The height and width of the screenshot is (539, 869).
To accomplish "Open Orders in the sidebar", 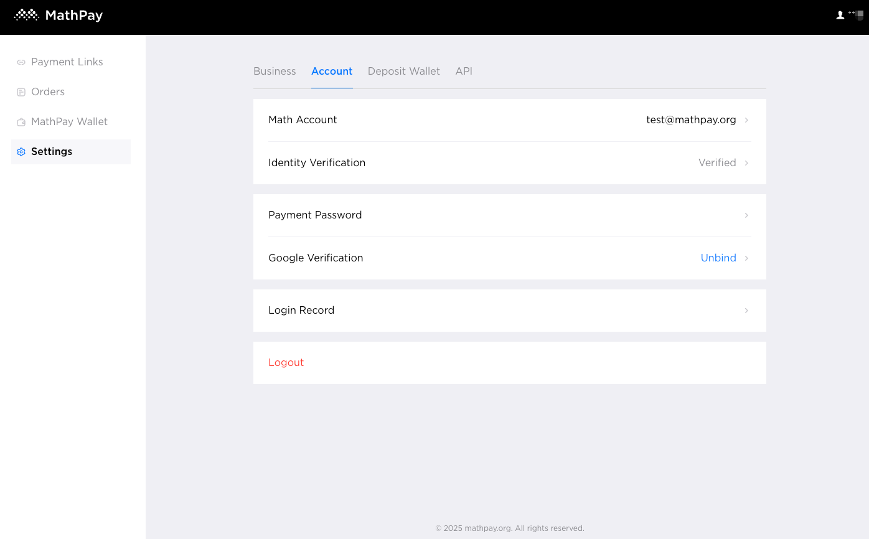I will [x=48, y=92].
